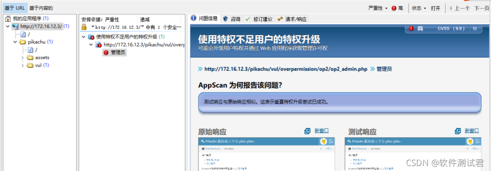The width and height of the screenshot is (491, 171).
Task: Select the http://172.16.12.3/pikachu/vul/overp... URL row
Action: pyautogui.click(x=144, y=45)
